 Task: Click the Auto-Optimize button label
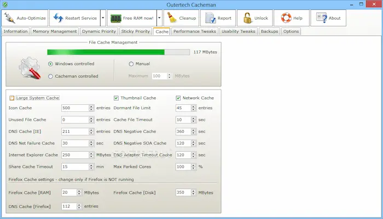[31, 18]
